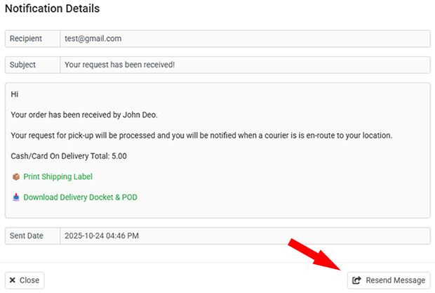435x293 pixels.
Task: Click the pick-up request sentence in the message
Action: click(201, 135)
